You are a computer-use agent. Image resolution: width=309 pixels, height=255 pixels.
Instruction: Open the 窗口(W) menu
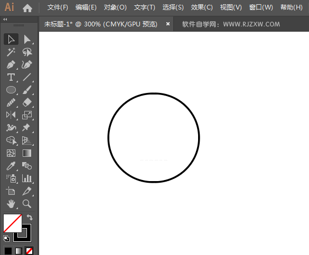coord(261,7)
